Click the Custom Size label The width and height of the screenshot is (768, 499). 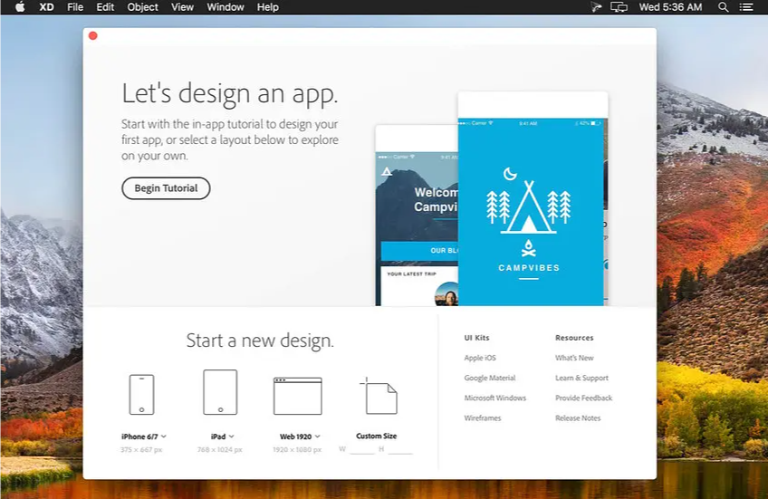point(376,436)
